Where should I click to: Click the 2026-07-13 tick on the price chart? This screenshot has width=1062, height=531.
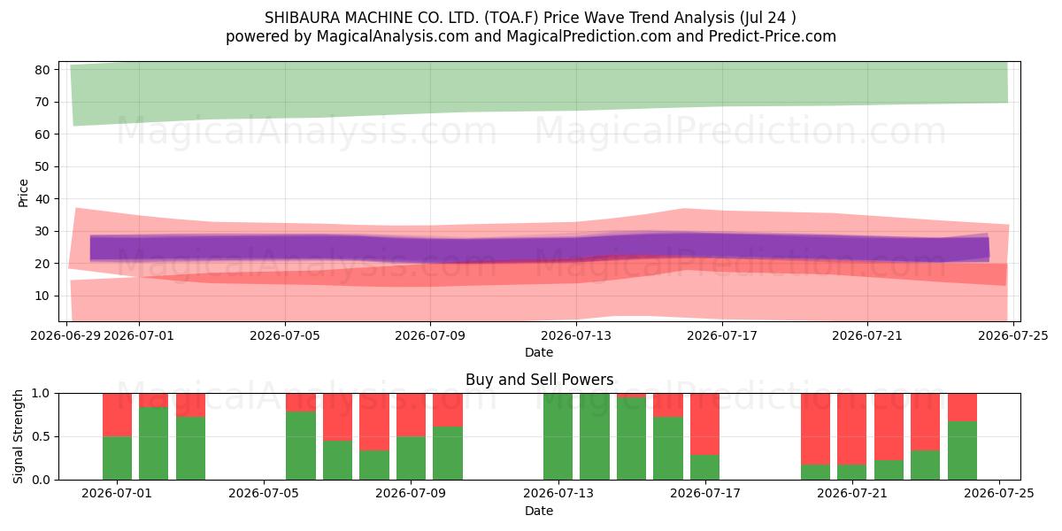[x=576, y=335]
